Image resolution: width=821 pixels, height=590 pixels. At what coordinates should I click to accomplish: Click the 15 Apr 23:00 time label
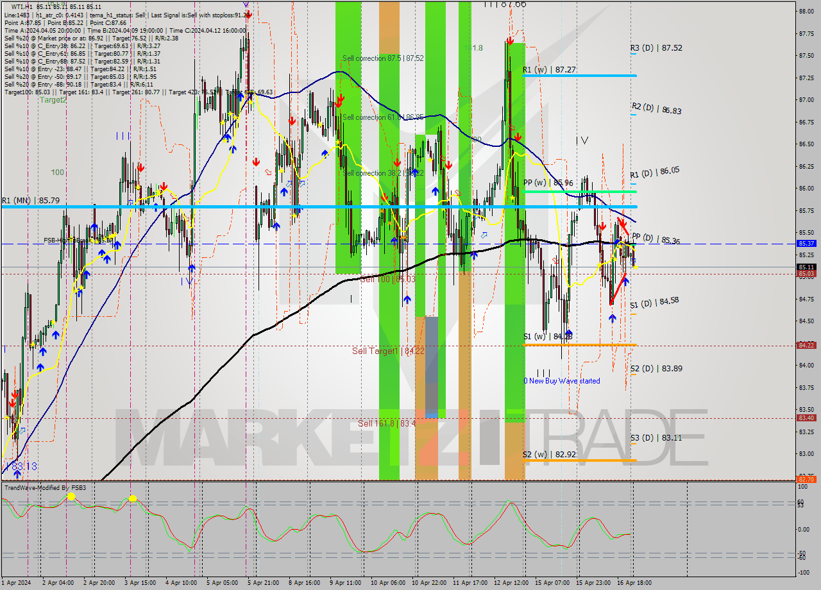[x=593, y=582]
